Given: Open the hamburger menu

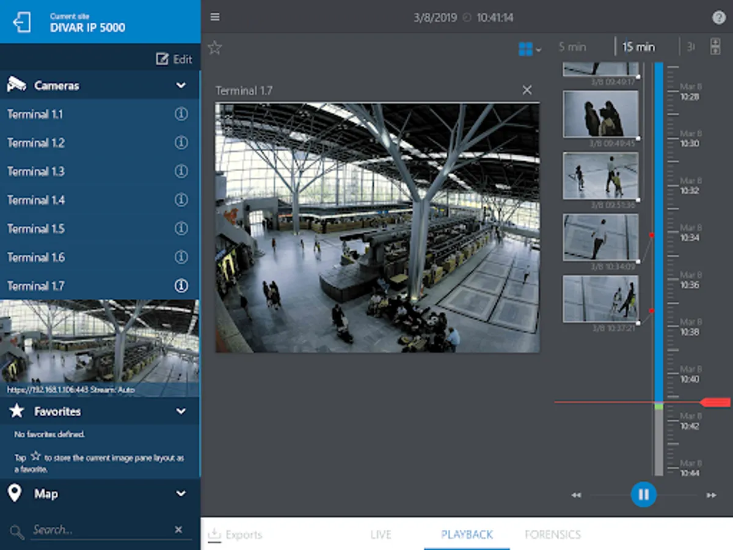Looking at the screenshot, I should (x=215, y=17).
